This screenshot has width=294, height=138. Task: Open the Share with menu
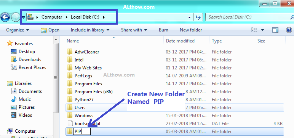[x=134, y=30]
